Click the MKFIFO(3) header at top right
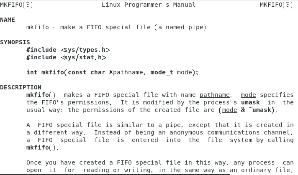The image size is (298, 175). [x=276, y=5]
